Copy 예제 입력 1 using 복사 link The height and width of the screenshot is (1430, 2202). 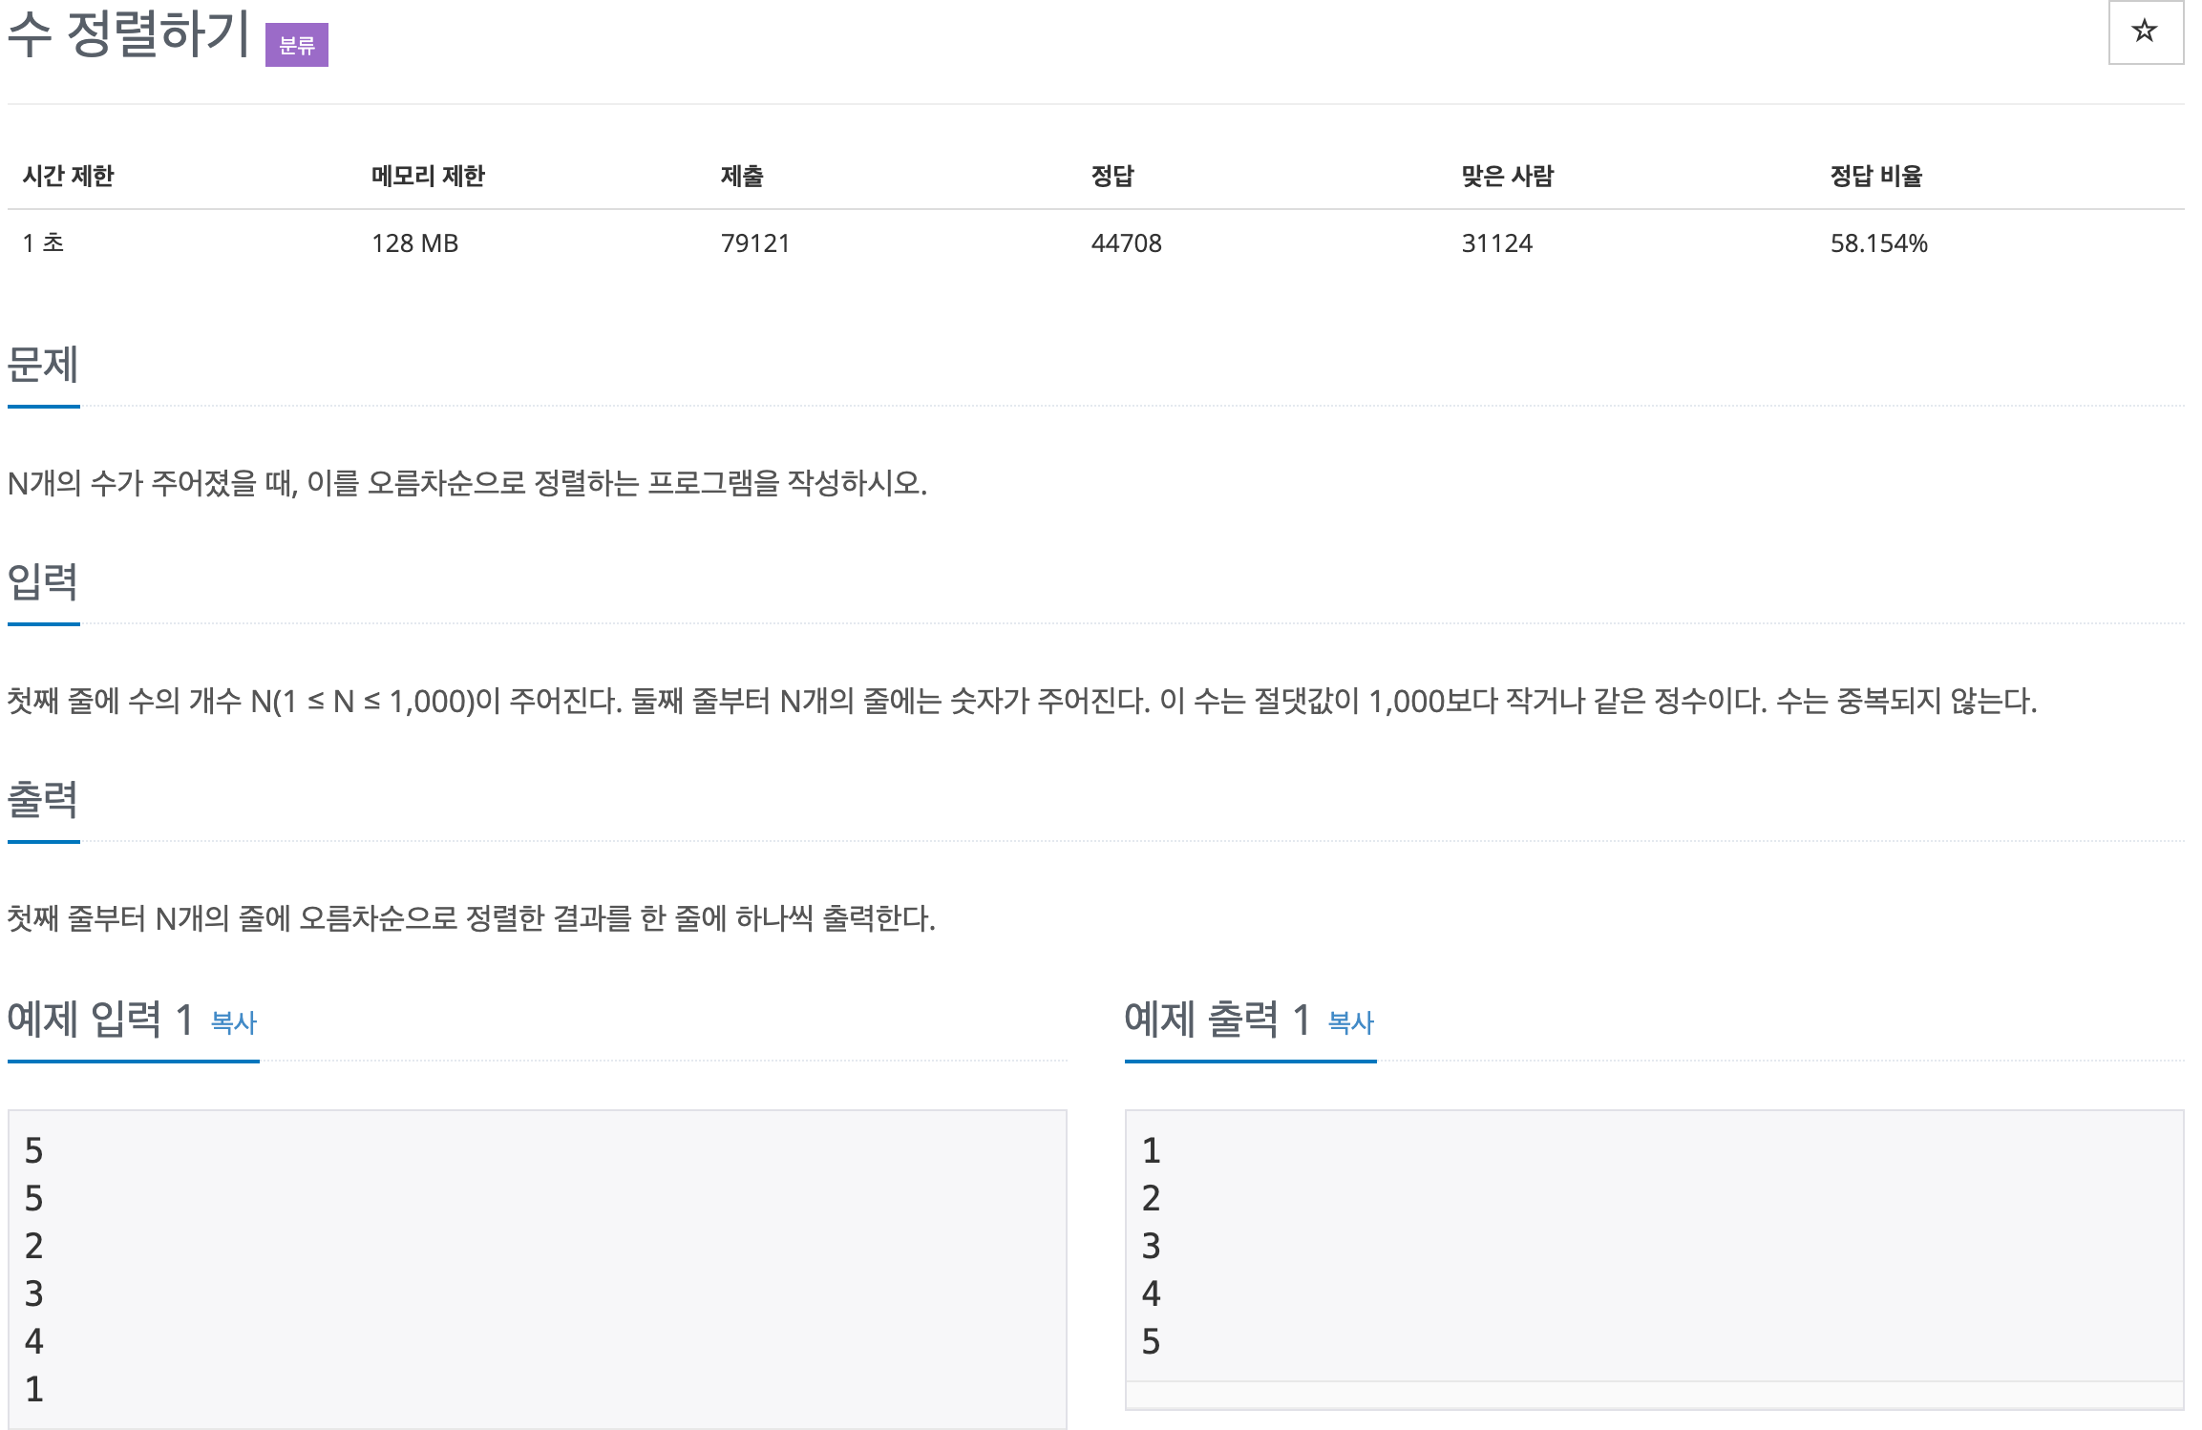[233, 1022]
